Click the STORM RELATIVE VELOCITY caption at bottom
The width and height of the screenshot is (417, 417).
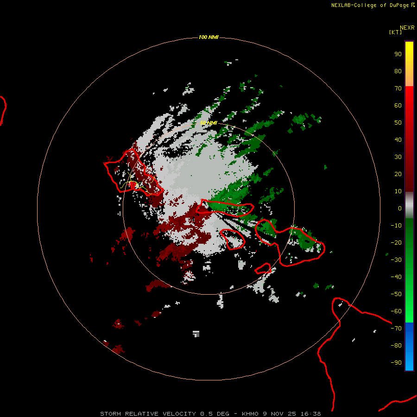[x=210, y=414]
